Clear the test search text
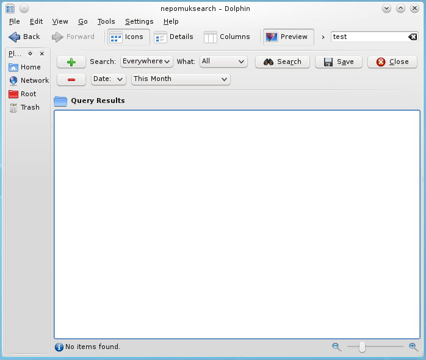The width and height of the screenshot is (426, 360). (x=413, y=37)
